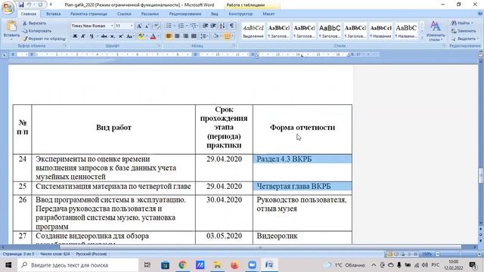This screenshot has width=484, height=272.
Task: Center align text
Action: pos(177,36)
